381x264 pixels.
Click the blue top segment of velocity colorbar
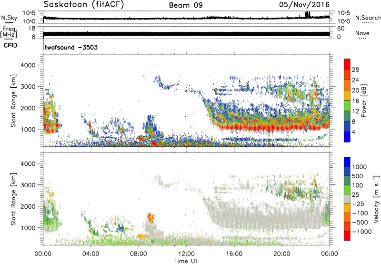point(347,162)
